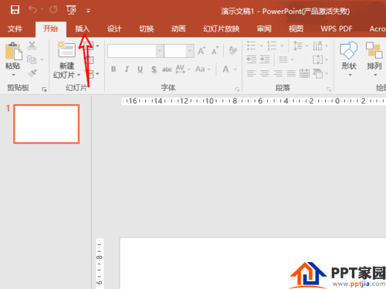
Task: Click the Clear All Formatting icon
Action: click(233, 50)
